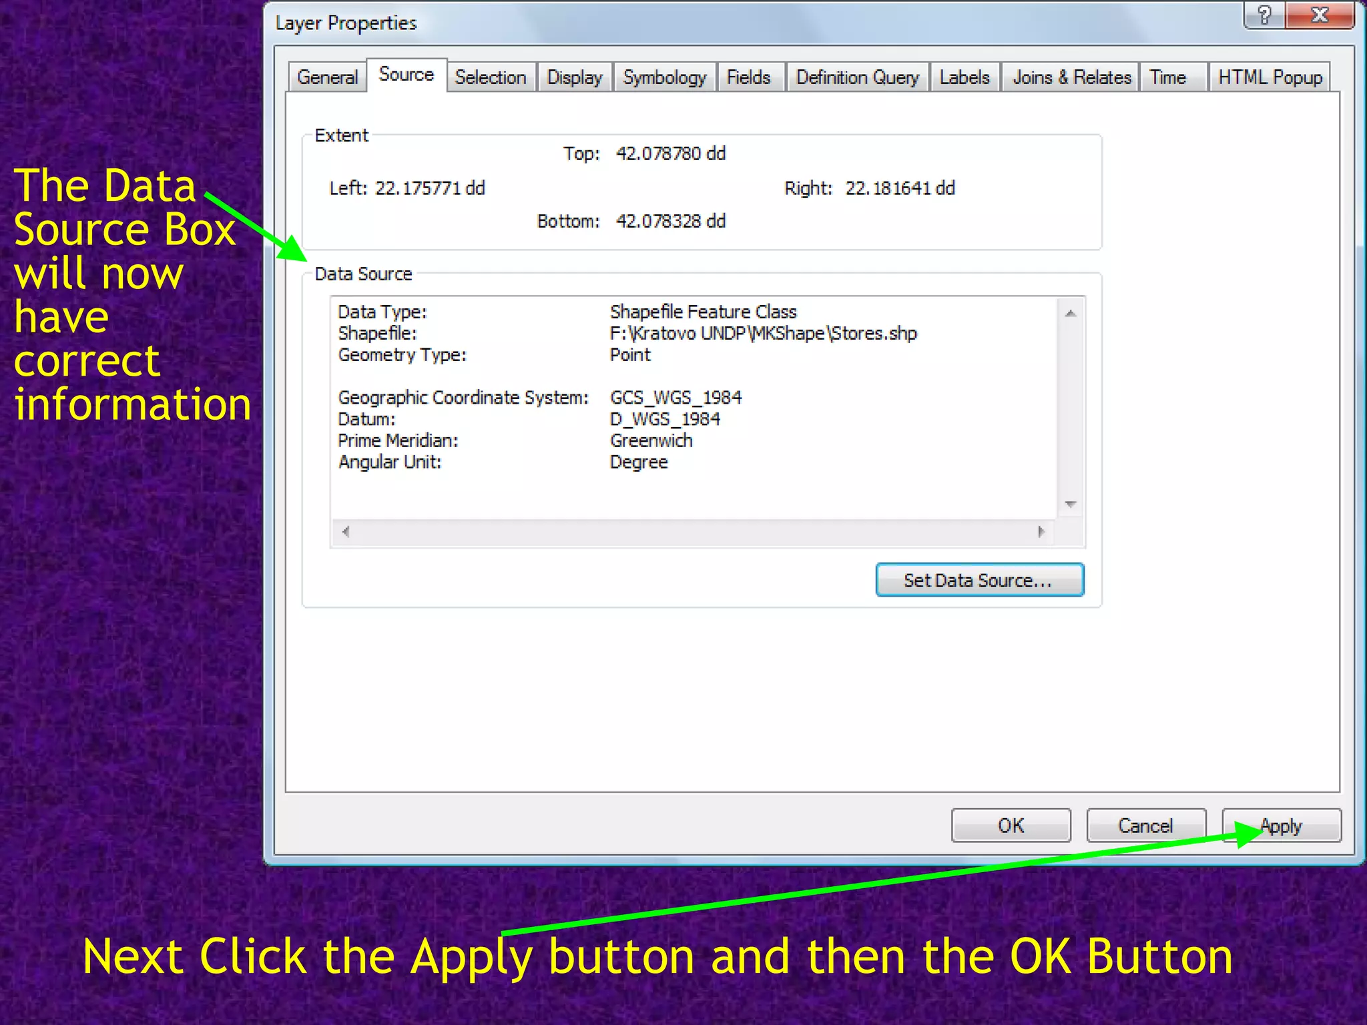This screenshot has height=1025, width=1367.
Task: Select the Source tab
Action: tap(406, 75)
